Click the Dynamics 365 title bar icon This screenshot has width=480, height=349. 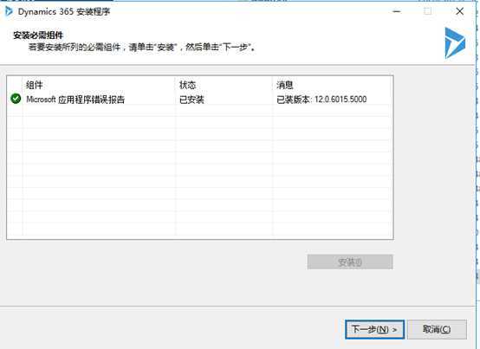(x=9, y=11)
